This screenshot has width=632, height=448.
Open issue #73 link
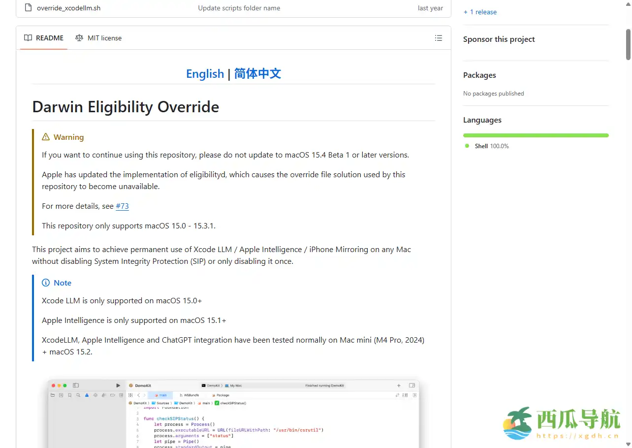[x=122, y=206]
